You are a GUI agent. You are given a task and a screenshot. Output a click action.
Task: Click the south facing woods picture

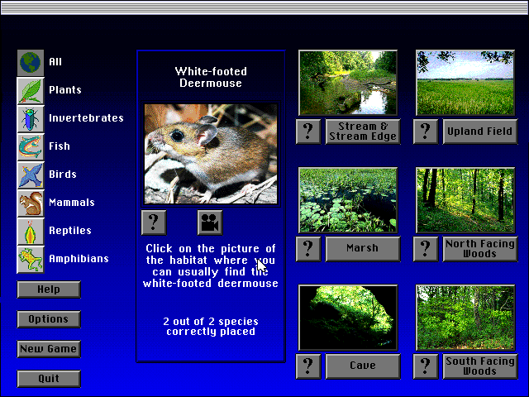click(x=465, y=318)
